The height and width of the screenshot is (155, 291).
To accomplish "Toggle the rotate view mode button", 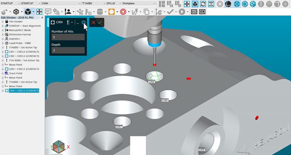I will (203, 4).
